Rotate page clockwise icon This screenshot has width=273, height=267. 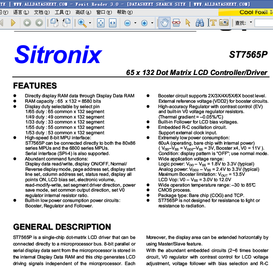(55, 23)
